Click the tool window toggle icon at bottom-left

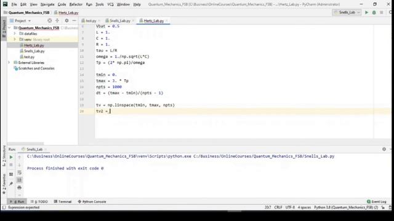pyautogui.click(x=4, y=207)
